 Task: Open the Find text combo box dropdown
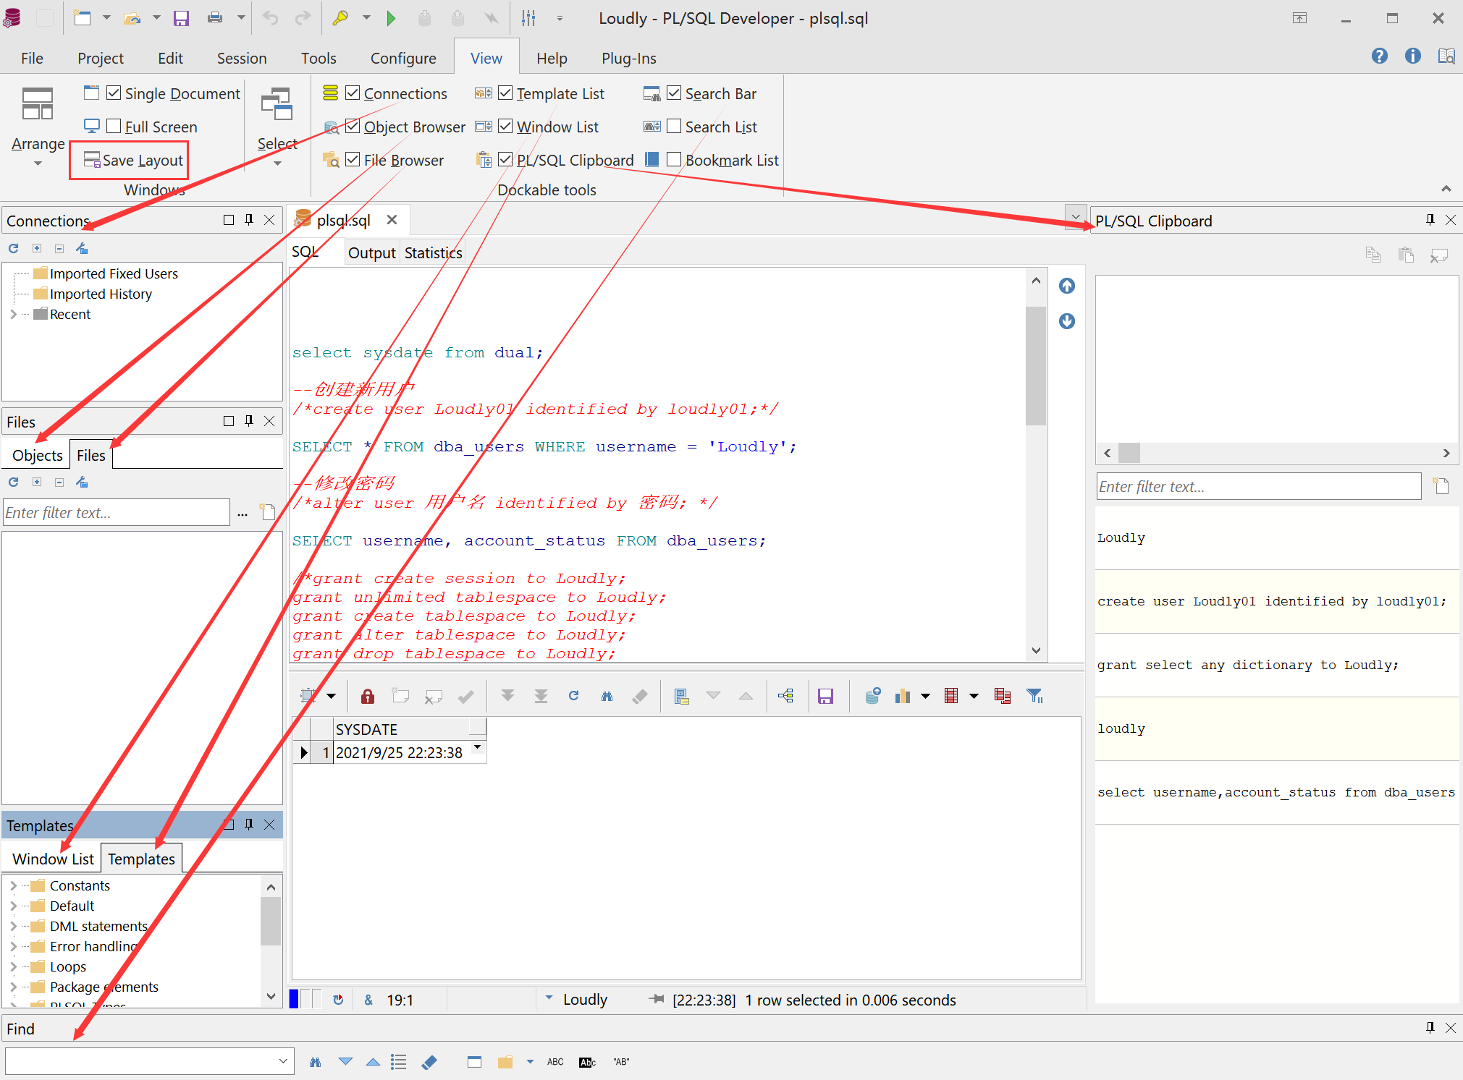283,1061
